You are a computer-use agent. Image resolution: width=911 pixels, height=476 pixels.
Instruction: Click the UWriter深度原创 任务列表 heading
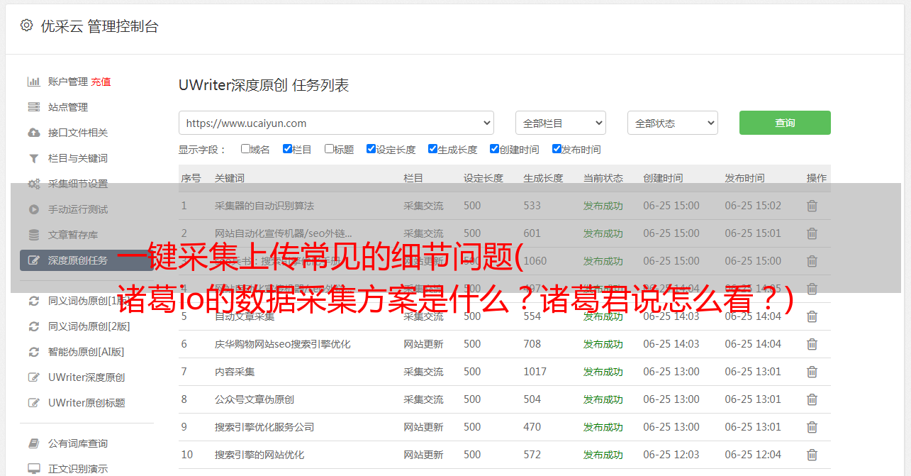coord(264,85)
